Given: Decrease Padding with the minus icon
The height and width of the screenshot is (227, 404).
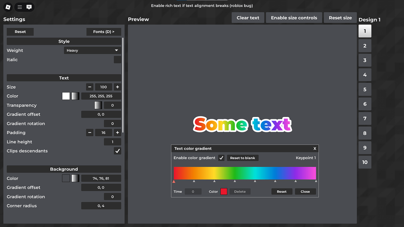Looking at the screenshot, I should (90, 133).
